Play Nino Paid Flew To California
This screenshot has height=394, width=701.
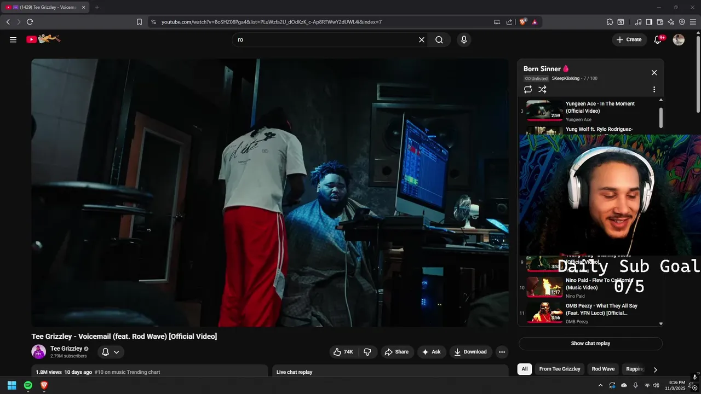click(x=590, y=287)
